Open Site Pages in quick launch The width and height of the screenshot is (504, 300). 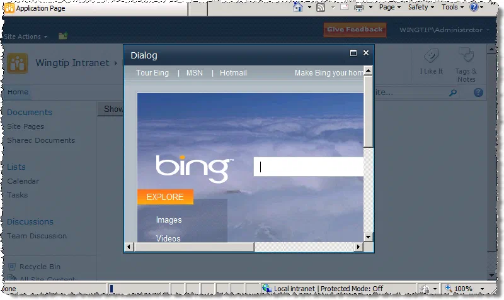coord(26,126)
